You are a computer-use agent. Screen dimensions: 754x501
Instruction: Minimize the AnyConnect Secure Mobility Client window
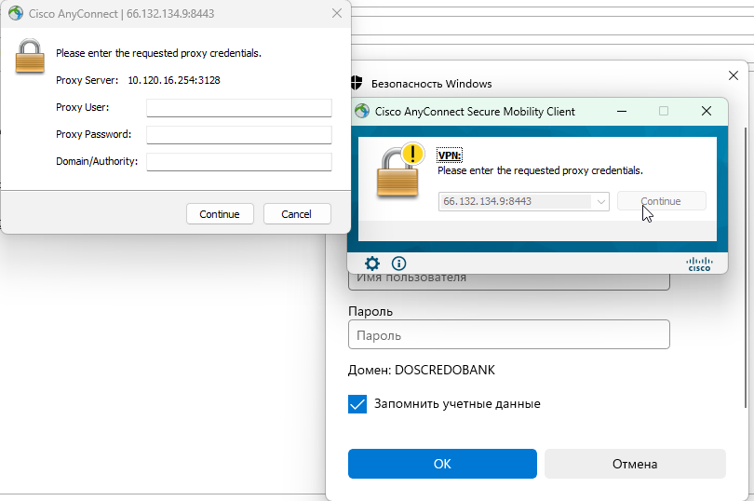622,111
